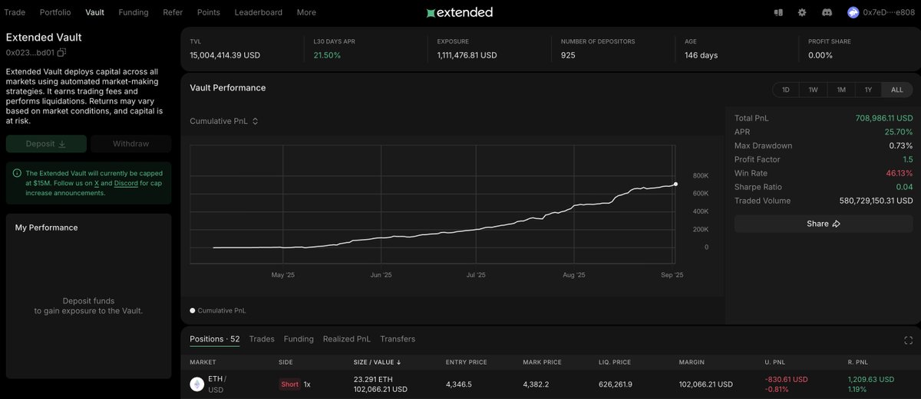
Task: Follow the X link in notice
Action: (97, 184)
